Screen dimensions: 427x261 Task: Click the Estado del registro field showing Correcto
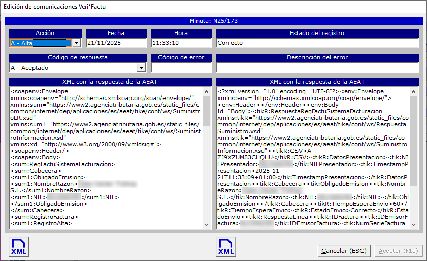[317, 43]
